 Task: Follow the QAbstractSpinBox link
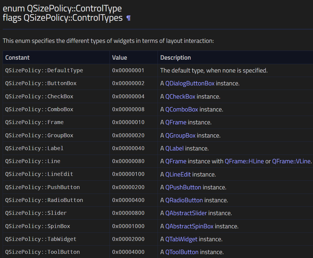point(189,226)
